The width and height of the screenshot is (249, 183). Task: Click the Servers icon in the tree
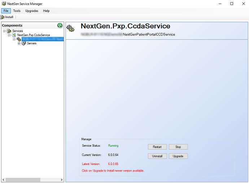24,43
